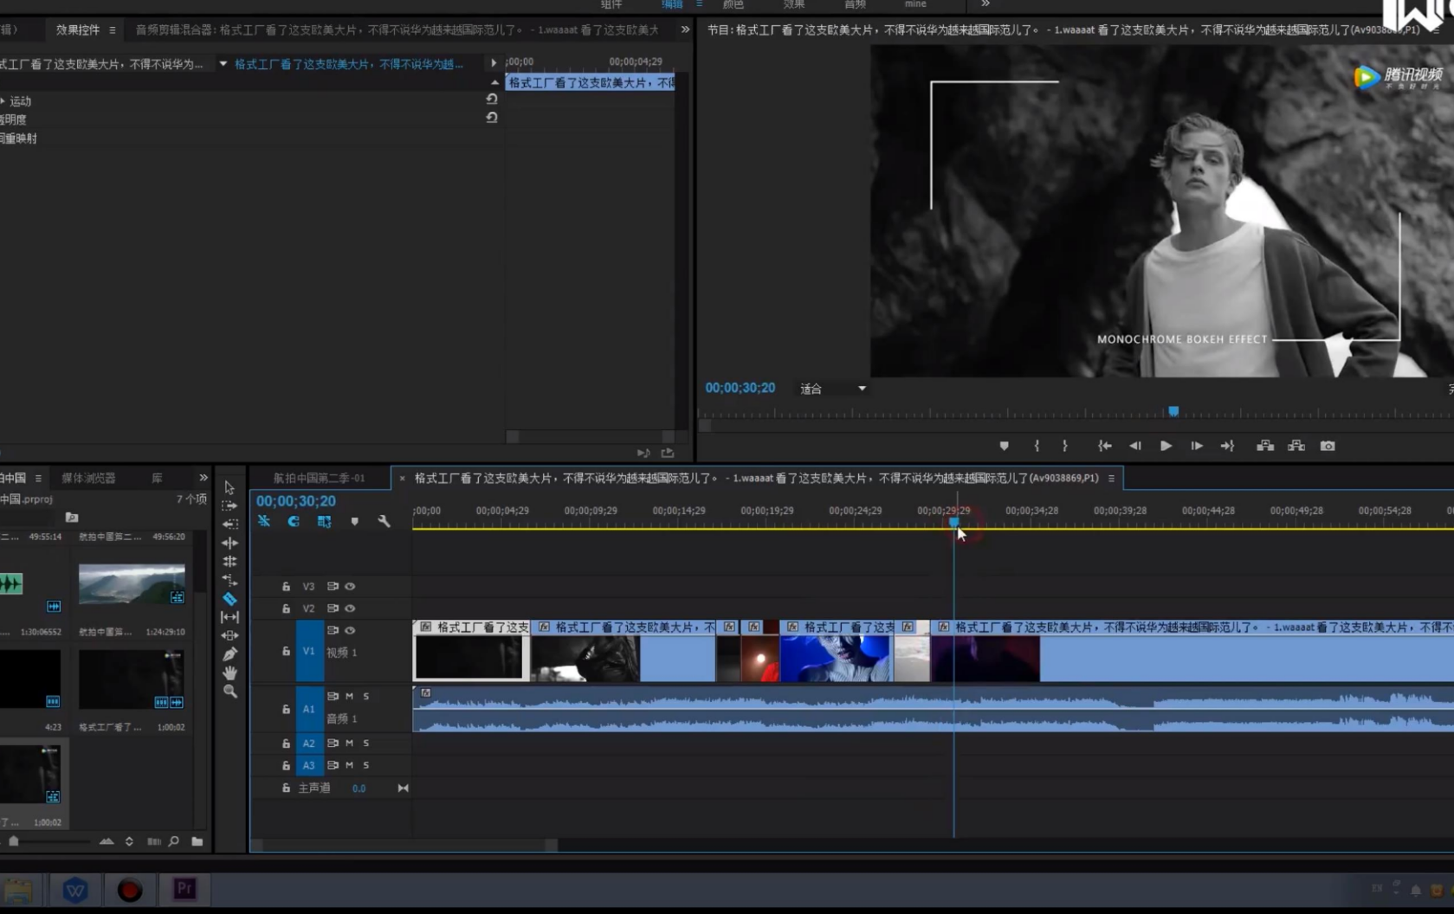Mute audio track A1
The image size is (1454, 914).
349,696
